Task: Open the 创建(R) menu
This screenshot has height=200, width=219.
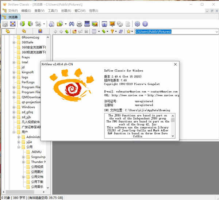Action: [x=66, y=11]
